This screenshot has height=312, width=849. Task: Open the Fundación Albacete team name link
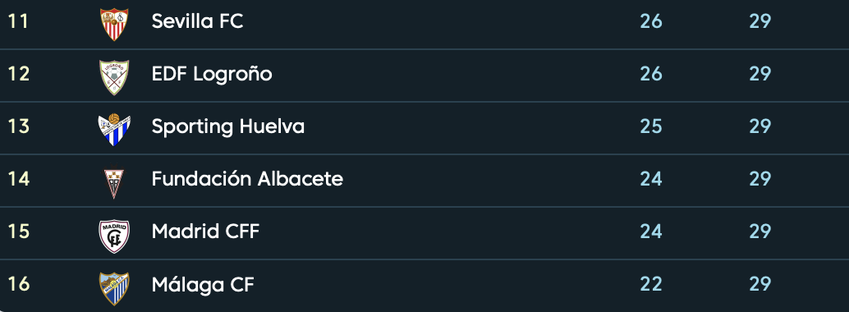click(x=247, y=179)
